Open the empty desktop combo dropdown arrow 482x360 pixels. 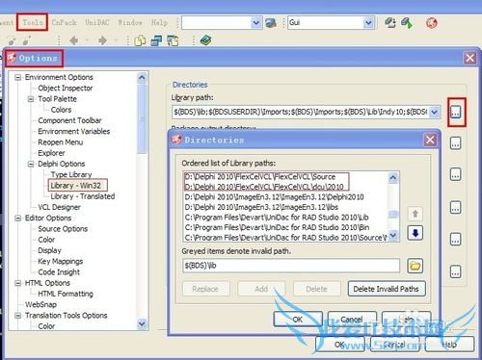(256, 23)
